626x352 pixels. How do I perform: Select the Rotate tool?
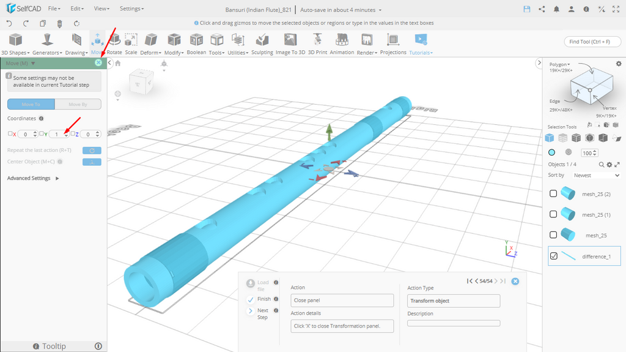[x=114, y=43]
